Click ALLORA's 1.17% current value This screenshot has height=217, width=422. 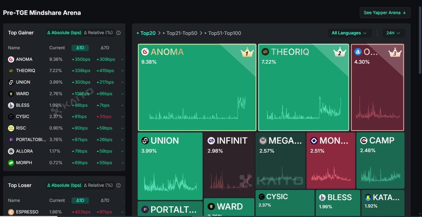(56, 151)
